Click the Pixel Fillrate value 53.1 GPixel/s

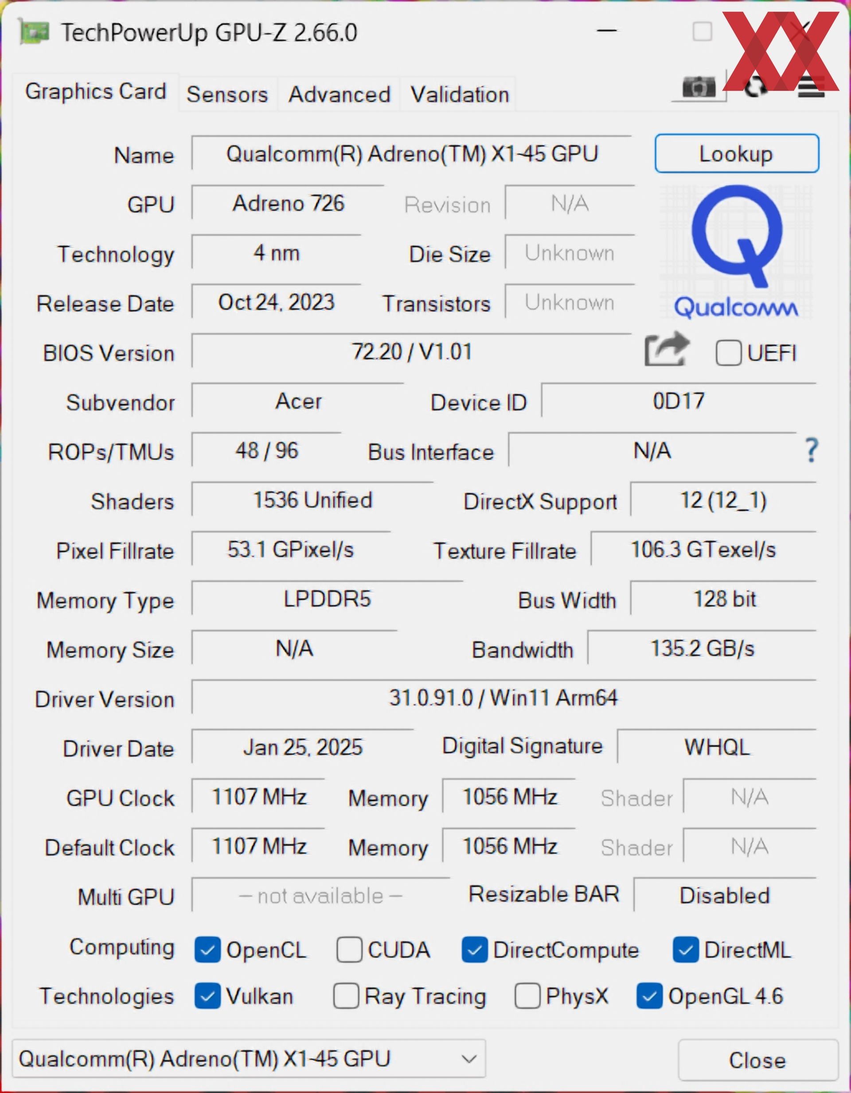pos(291,549)
